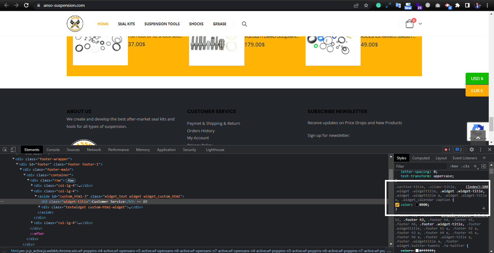The image size is (494, 253).
Task: Toggle the .cls element classes button
Action: [x=465, y=166]
